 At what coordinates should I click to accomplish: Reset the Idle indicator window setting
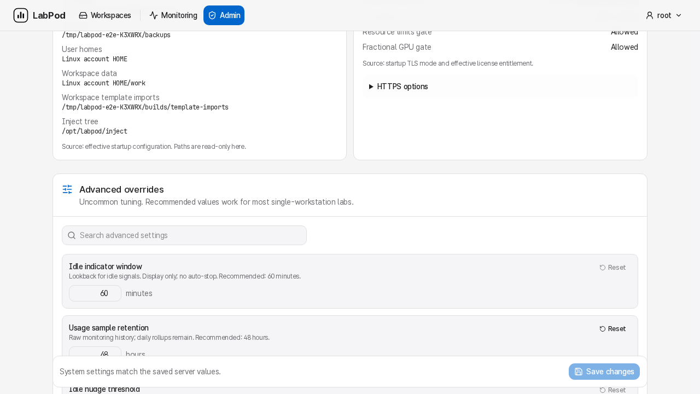point(612,268)
